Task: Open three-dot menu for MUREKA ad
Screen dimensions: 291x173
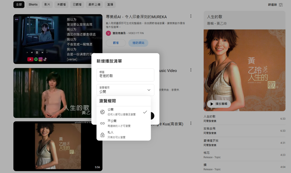Action: pos(191,16)
